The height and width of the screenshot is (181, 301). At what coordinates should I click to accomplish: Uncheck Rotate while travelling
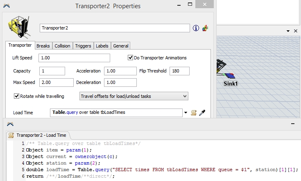[x=17, y=96]
